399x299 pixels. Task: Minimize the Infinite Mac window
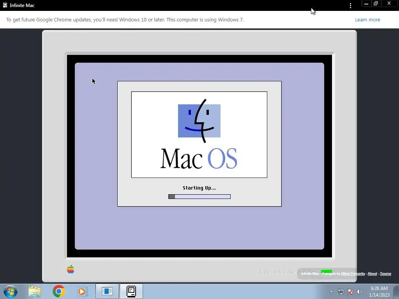point(366,4)
